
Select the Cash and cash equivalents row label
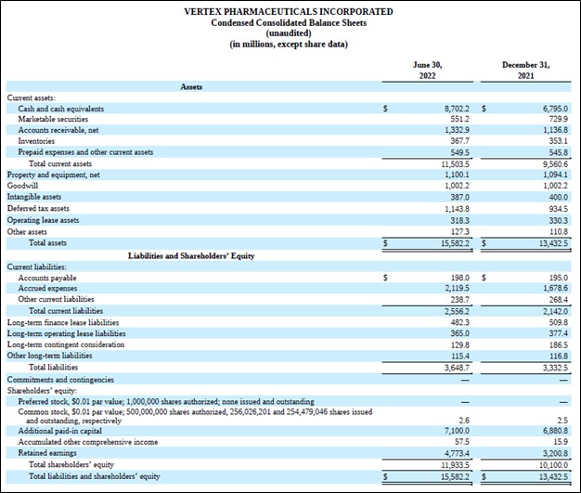click(61, 109)
